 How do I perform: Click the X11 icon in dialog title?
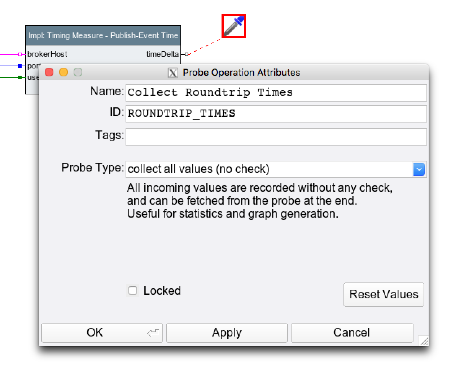coord(173,73)
